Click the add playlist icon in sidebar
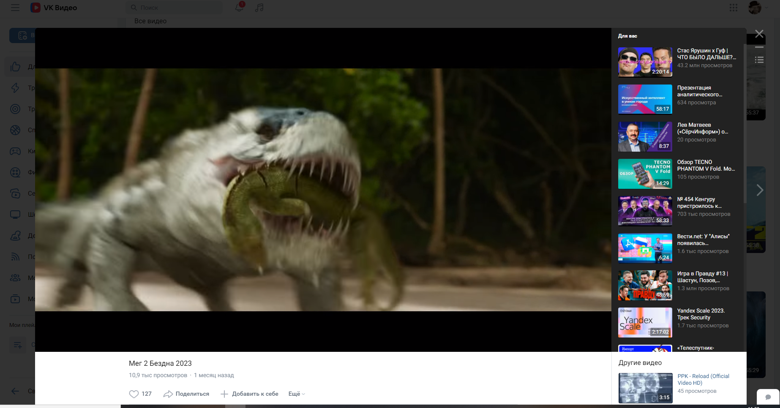 click(x=18, y=345)
